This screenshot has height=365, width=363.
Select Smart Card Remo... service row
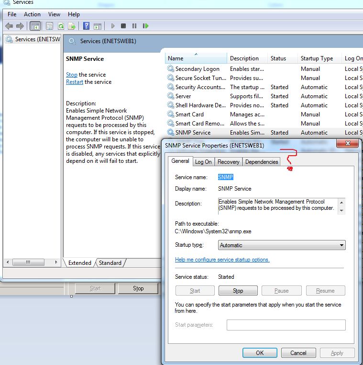click(264, 124)
